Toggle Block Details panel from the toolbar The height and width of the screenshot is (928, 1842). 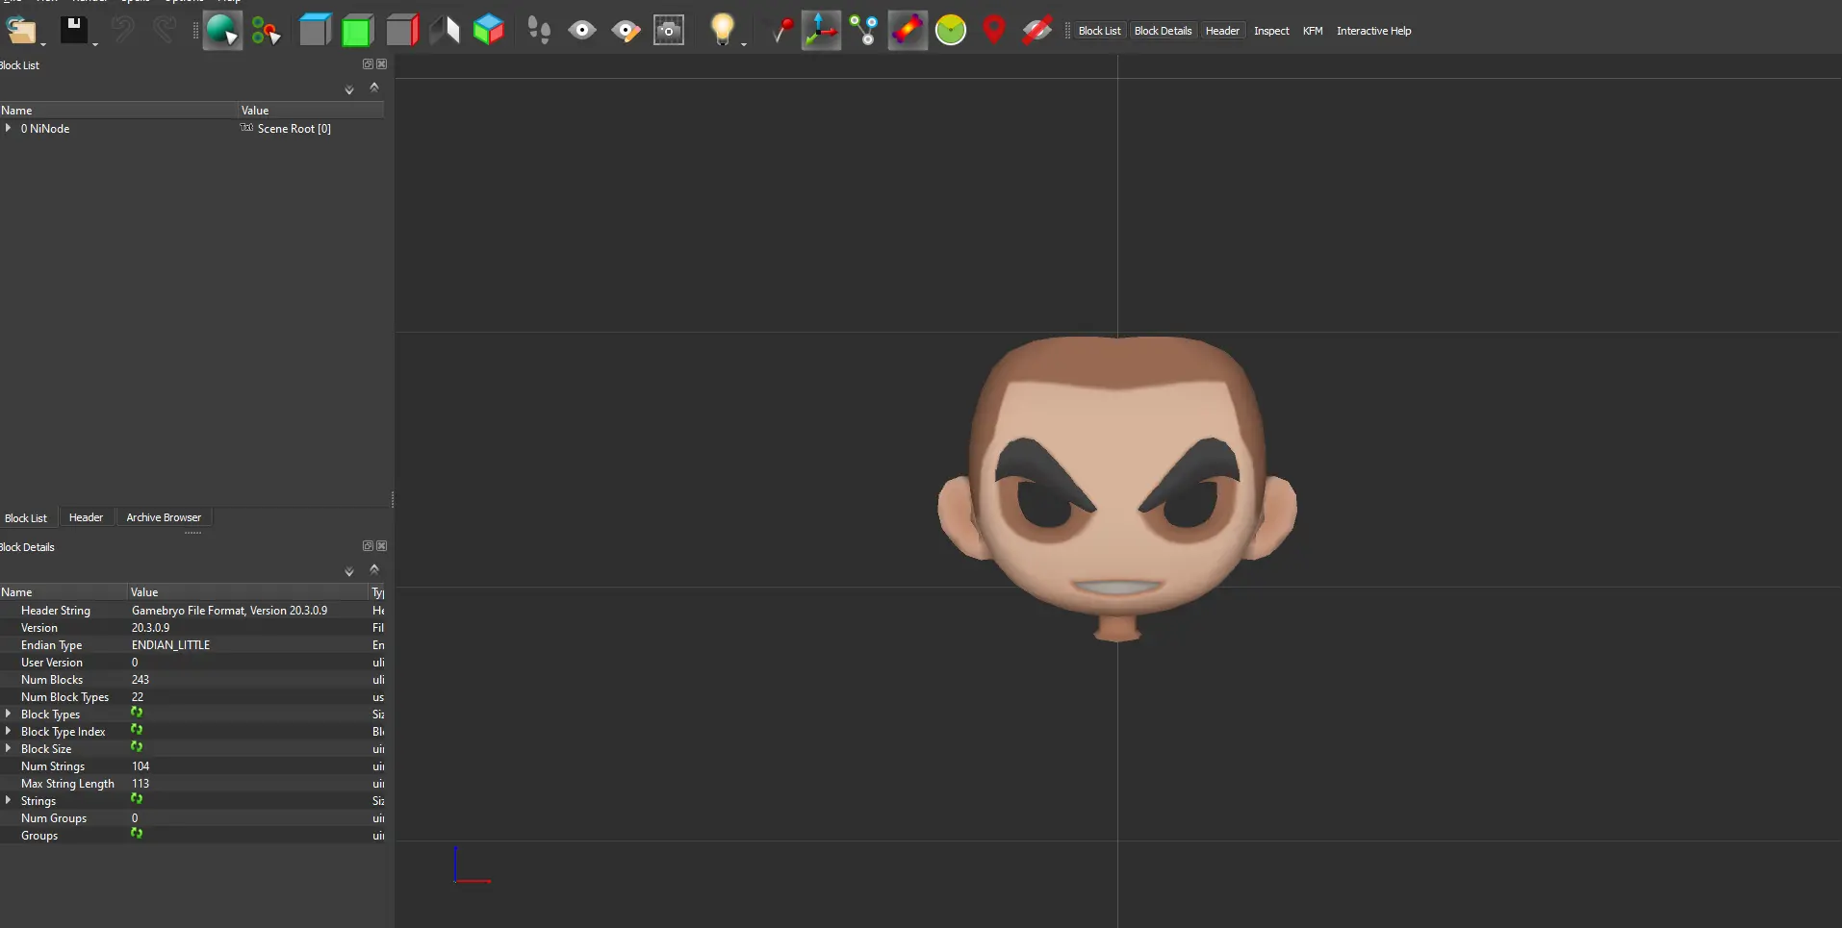coord(1163,31)
